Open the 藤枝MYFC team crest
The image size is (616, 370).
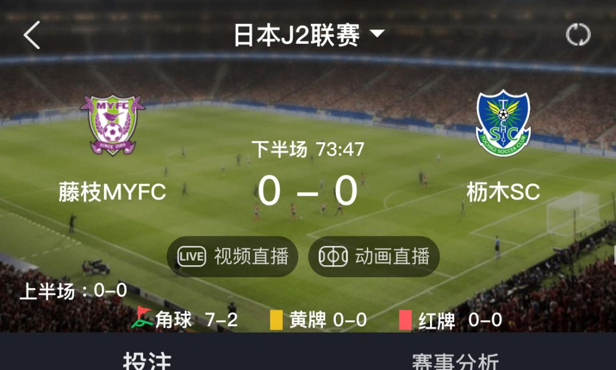(x=113, y=125)
